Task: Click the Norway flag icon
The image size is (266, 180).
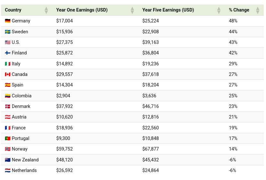Action: (x=8, y=149)
